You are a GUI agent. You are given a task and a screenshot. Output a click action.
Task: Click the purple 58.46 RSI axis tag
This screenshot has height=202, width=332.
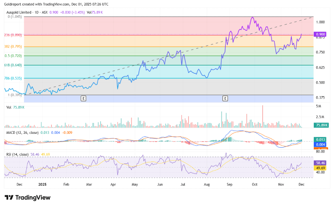(x=321, y=162)
